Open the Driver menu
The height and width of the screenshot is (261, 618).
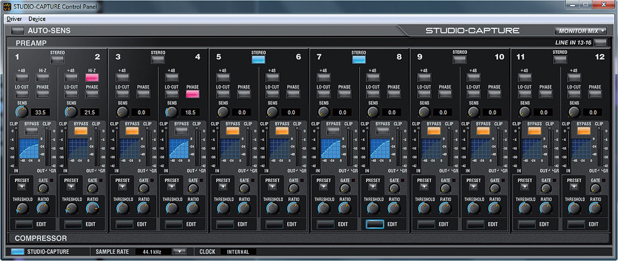(14, 19)
